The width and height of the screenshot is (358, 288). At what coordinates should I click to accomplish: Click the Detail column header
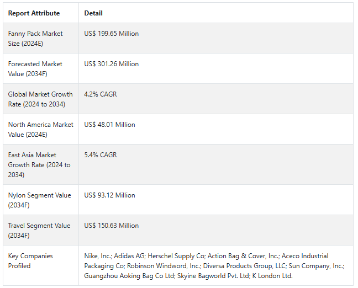click(x=93, y=13)
